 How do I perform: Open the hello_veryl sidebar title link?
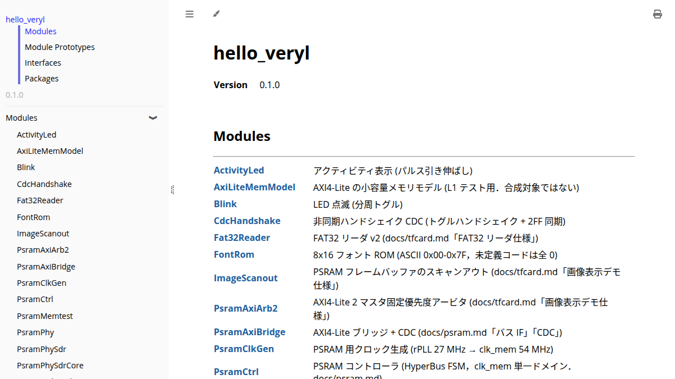25,20
